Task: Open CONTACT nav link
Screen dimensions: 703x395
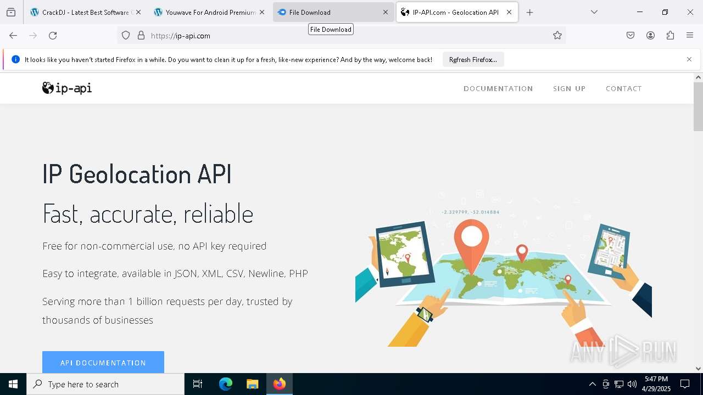Action: (623, 88)
